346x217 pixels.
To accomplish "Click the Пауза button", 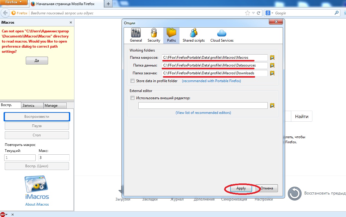I will point(37,126).
